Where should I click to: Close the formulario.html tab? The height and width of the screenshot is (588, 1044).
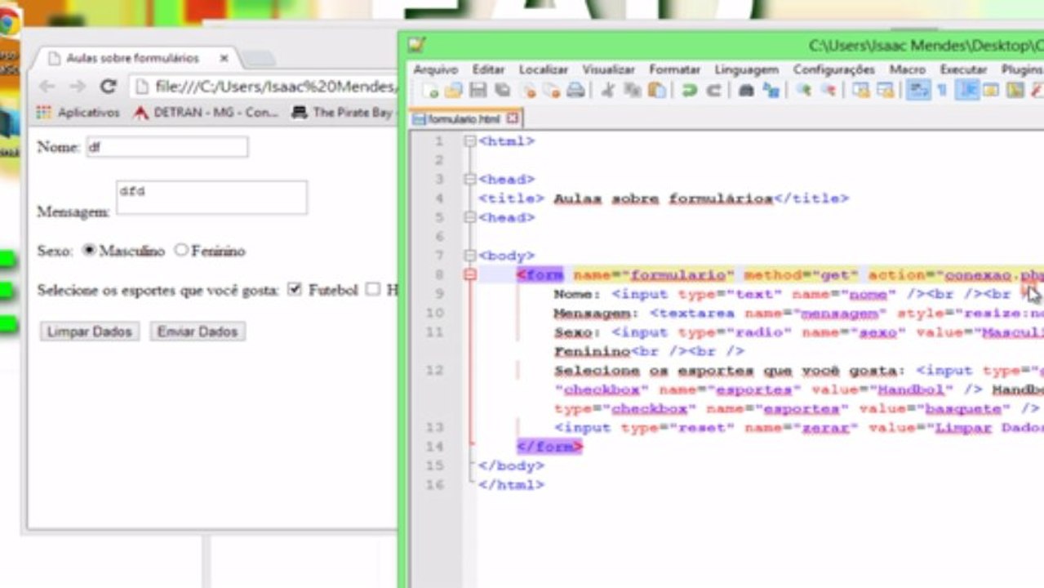(513, 119)
